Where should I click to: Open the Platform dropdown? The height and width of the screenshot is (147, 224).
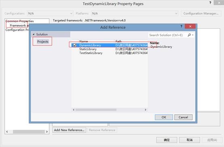pos(135,13)
